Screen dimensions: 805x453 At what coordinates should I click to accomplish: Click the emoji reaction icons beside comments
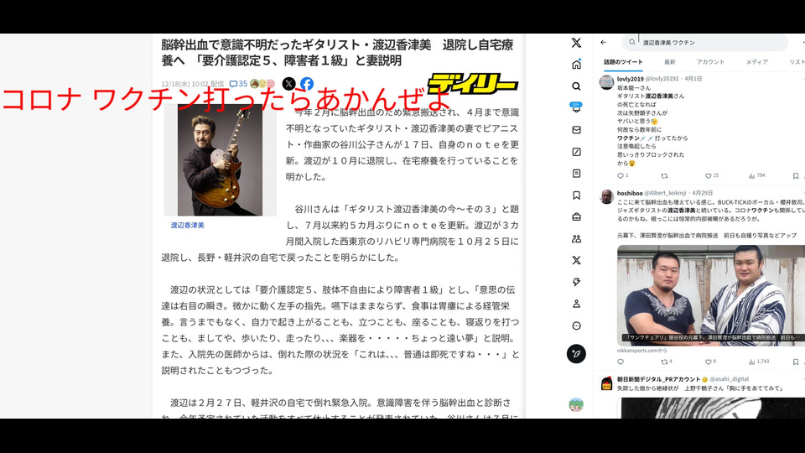262,84
